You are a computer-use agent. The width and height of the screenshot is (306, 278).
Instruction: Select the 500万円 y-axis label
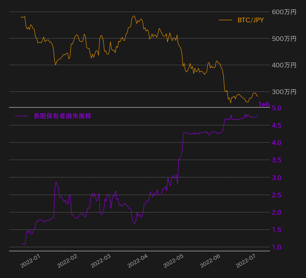tap(284, 39)
